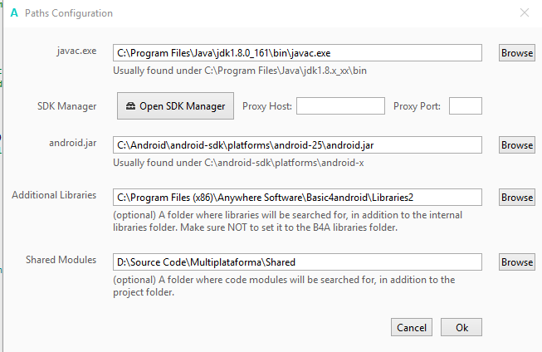This screenshot has width=542, height=352.
Task: Focus the Proxy Port field
Action: point(465,106)
